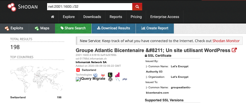The height and width of the screenshot is (103, 246).
Task: Click the jQuery technology icon
Action: (x=96, y=75)
